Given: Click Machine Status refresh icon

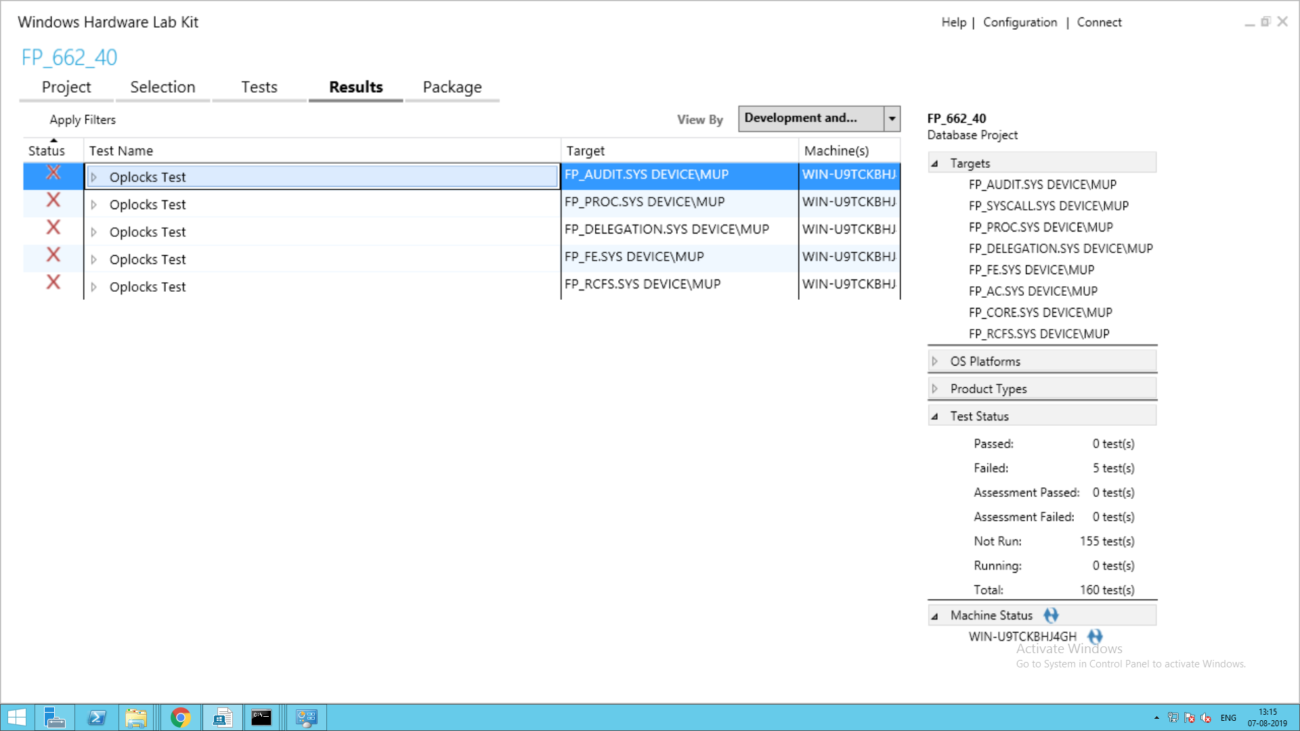Looking at the screenshot, I should coord(1051,615).
